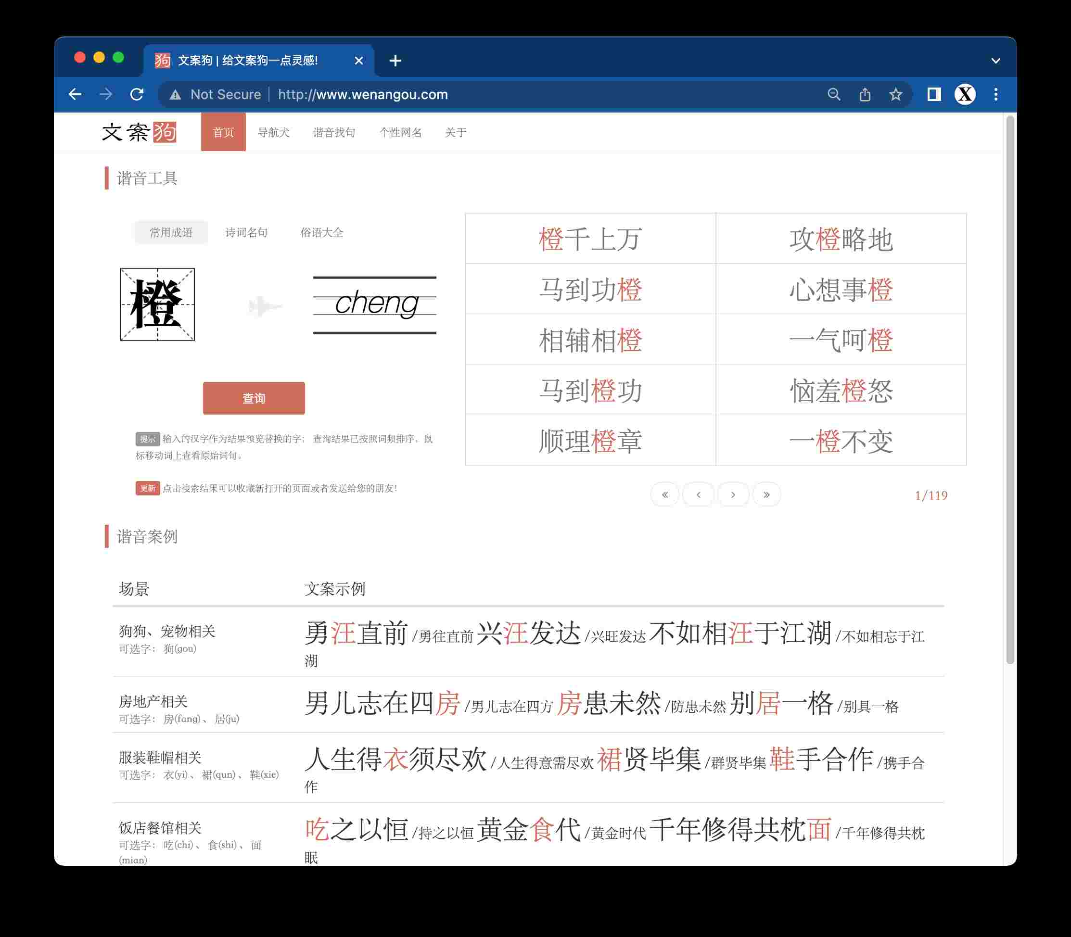Open result 橙千上万
This screenshot has width=1071, height=937.
coord(590,239)
